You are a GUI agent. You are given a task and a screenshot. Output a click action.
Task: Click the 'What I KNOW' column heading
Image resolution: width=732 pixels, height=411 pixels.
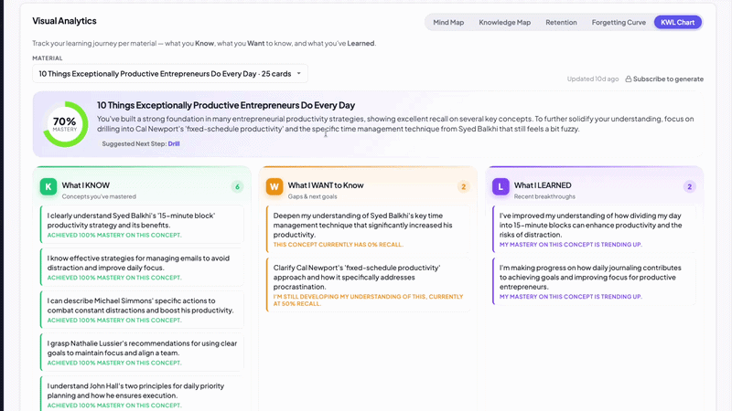86,185
